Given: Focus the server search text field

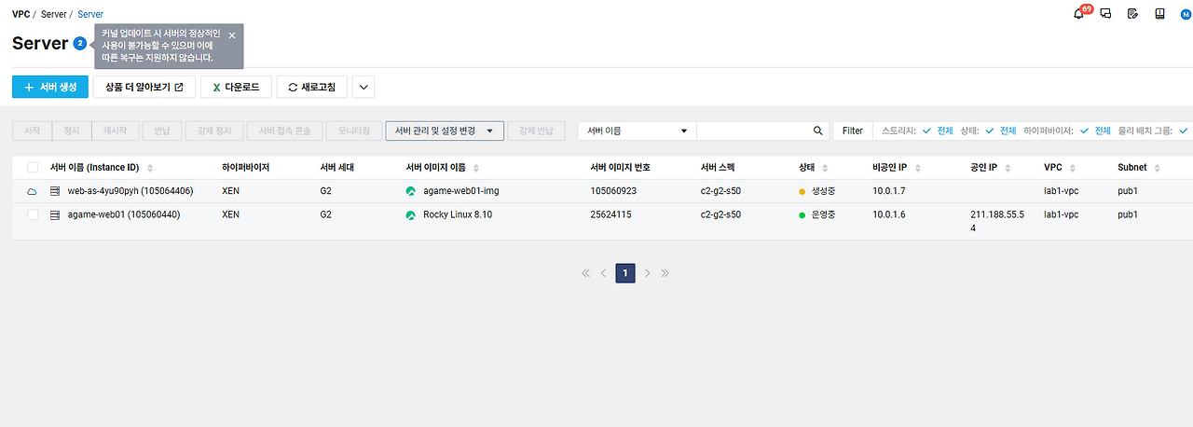Looking at the screenshot, I should [753, 131].
